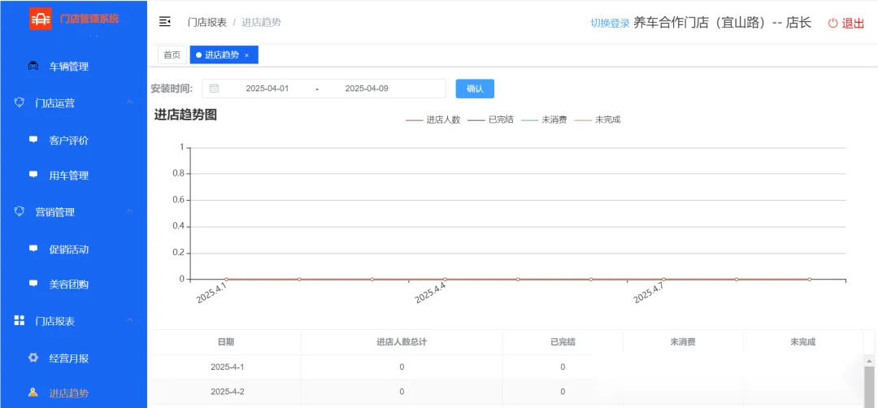
Task: Click 退出 to log out
Action: (x=853, y=23)
